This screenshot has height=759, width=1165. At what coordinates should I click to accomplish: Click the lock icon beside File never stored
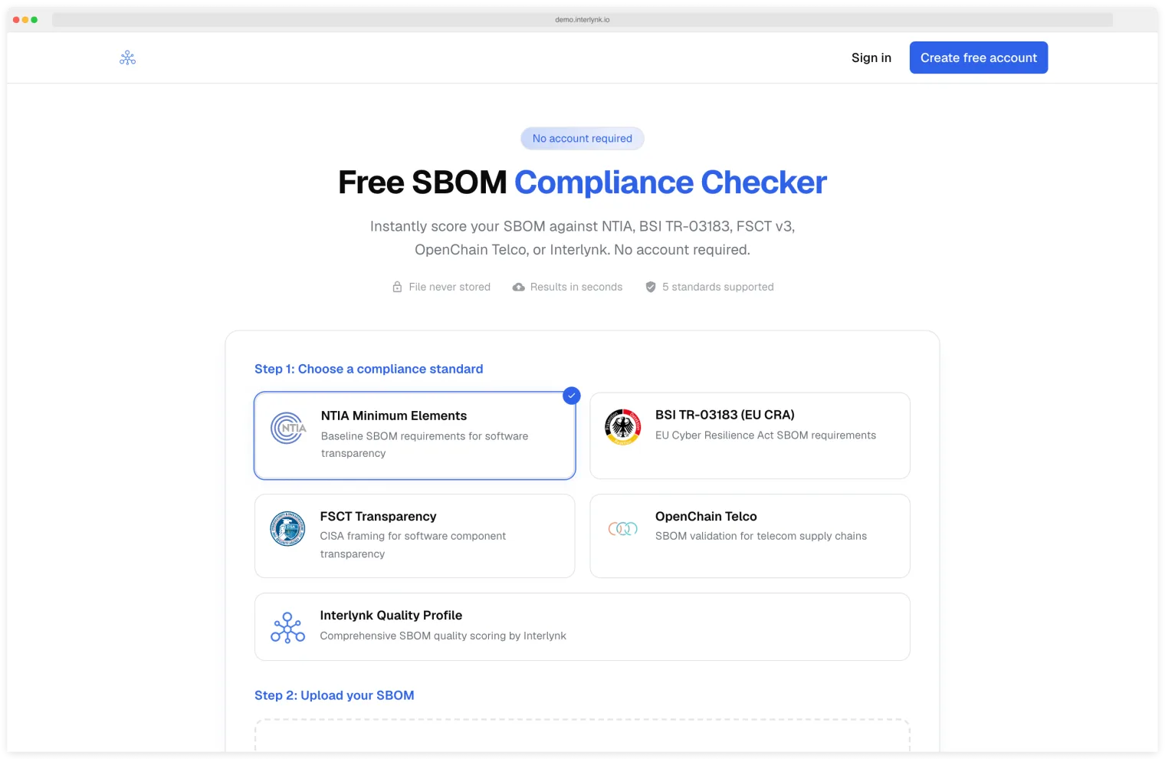coord(397,287)
